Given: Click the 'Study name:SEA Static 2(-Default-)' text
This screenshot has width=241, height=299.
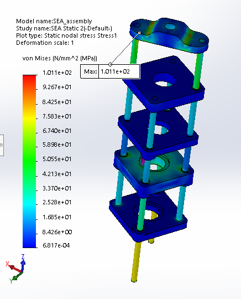Looking at the screenshot, I should click(64, 28).
